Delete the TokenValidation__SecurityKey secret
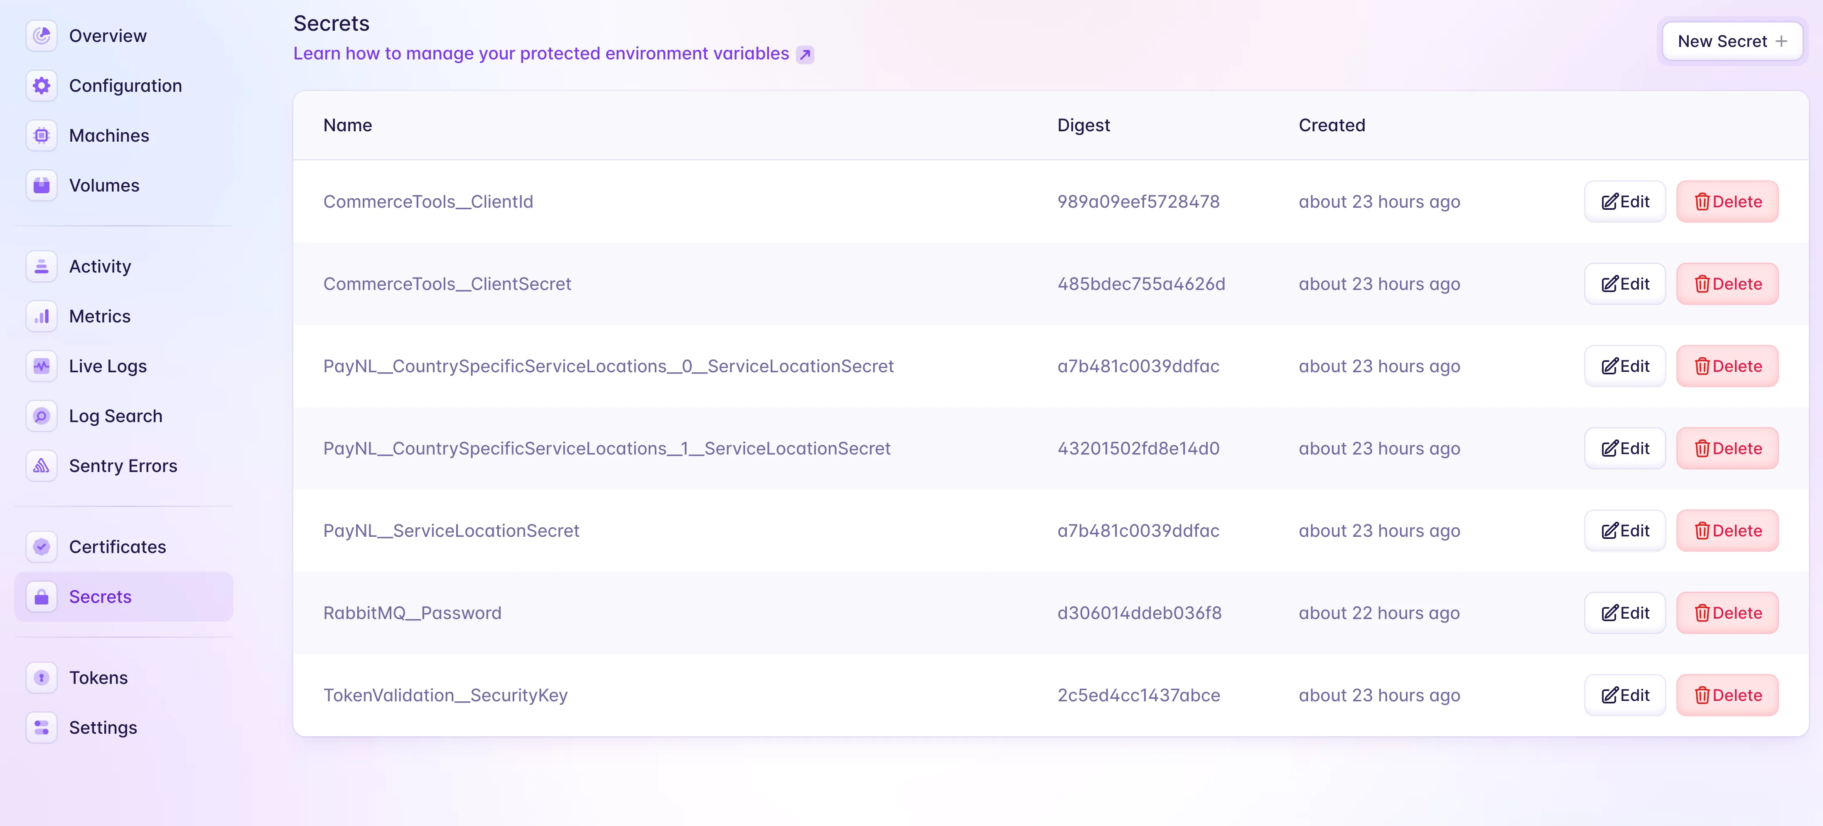 (x=1727, y=695)
